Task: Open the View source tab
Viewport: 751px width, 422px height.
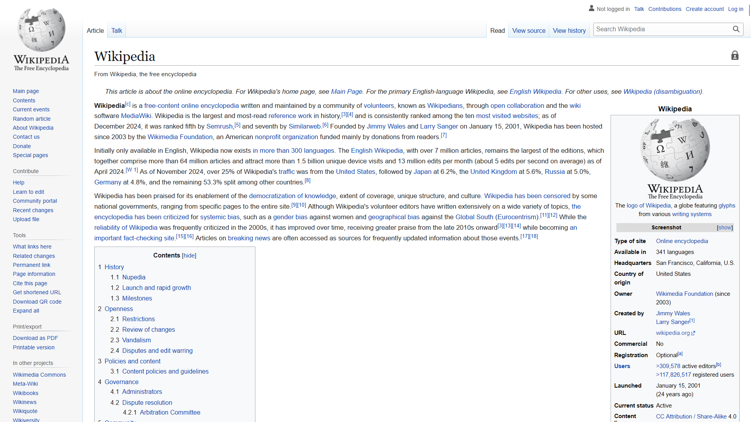Action: coord(529,30)
